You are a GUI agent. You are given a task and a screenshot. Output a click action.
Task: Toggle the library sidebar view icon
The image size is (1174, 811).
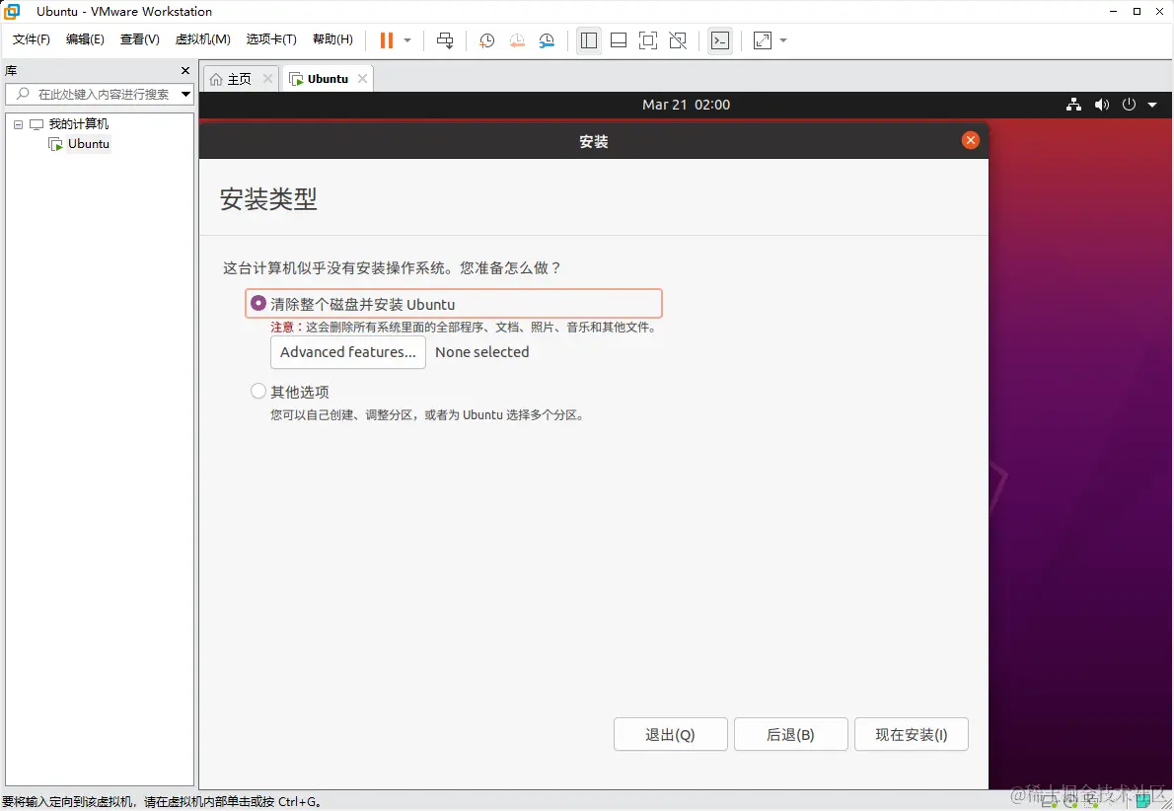(589, 40)
